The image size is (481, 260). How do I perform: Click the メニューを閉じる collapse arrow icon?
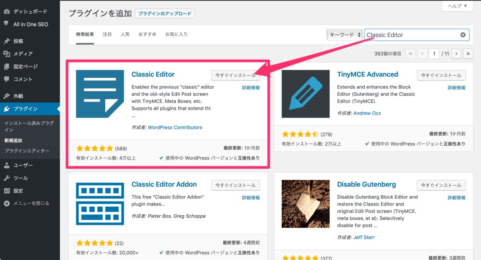pos(6,203)
